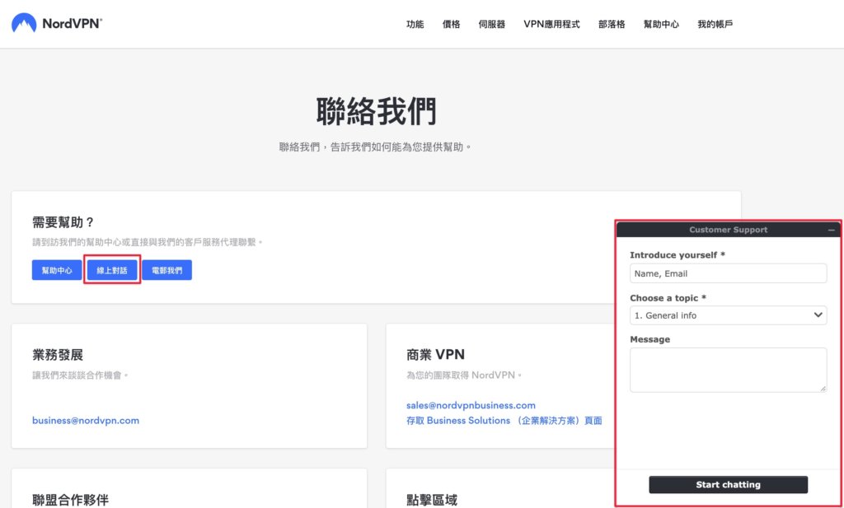Screen dimensions: 844x508
Task: Go to 伺服器 in navigation
Action: click(491, 24)
